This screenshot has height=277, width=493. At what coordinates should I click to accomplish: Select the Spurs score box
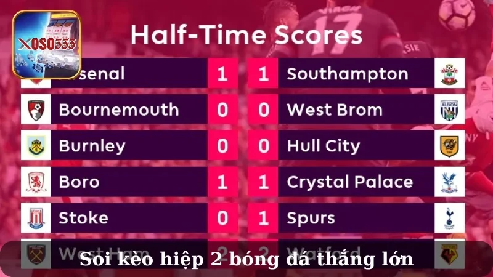pyautogui.click(x=263, y=218)
